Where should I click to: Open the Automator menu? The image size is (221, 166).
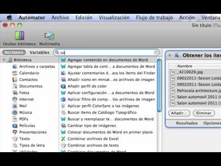pos(32,18)
